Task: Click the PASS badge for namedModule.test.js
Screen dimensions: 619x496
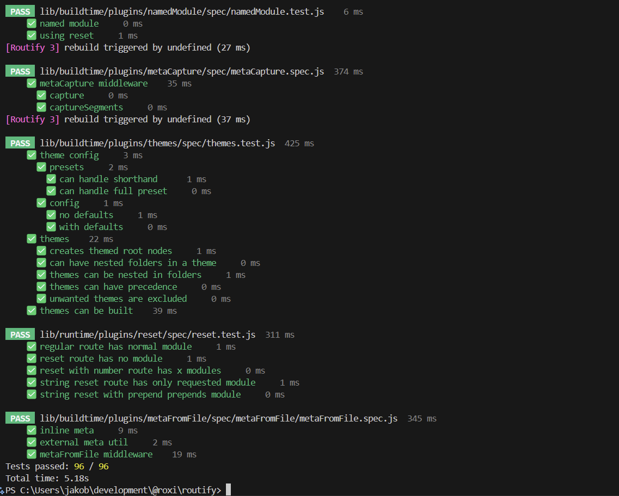Action: point(20,12)
